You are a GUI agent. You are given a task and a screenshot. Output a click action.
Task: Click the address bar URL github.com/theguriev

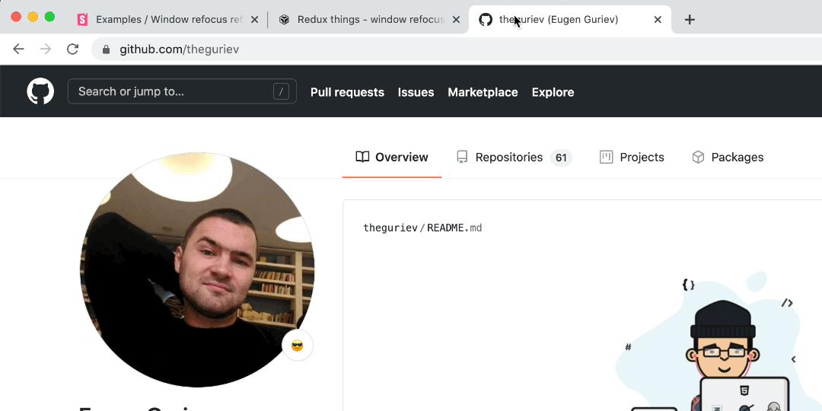point(180,49)
